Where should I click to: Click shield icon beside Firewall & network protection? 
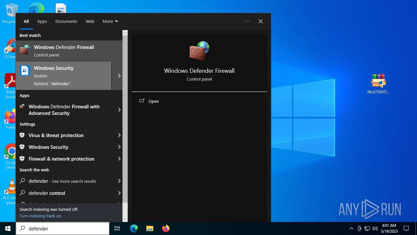(22, 159)
